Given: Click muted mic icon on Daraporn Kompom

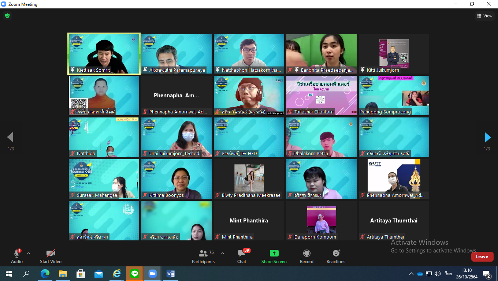Looking at the screenshot, I should click(290, 237).
